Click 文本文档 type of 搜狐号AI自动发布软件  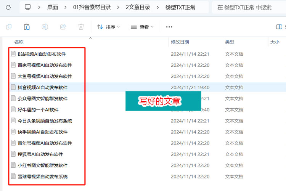point(234,154)
